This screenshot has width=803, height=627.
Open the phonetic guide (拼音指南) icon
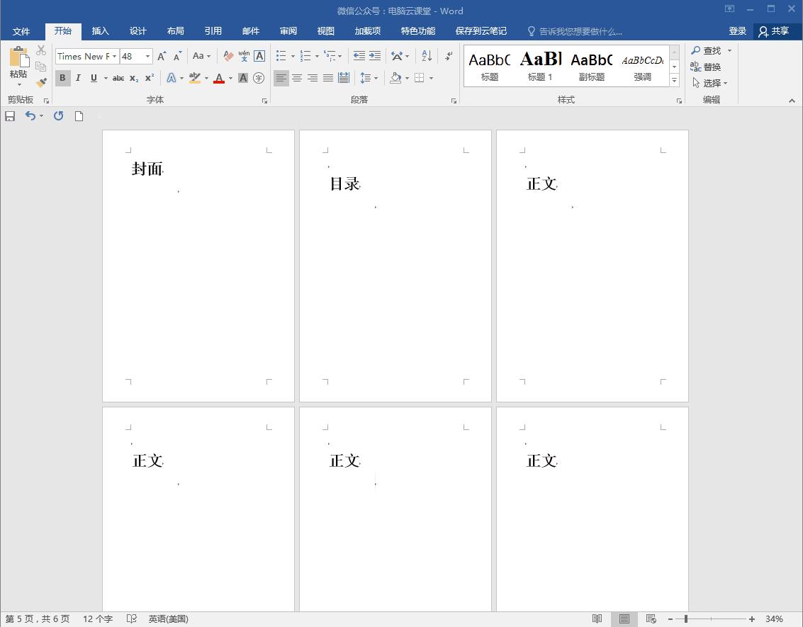pyautogui.click(x=245, y=55)
